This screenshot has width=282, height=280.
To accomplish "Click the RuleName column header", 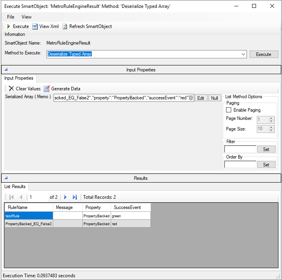I will [x=29, y=207].
